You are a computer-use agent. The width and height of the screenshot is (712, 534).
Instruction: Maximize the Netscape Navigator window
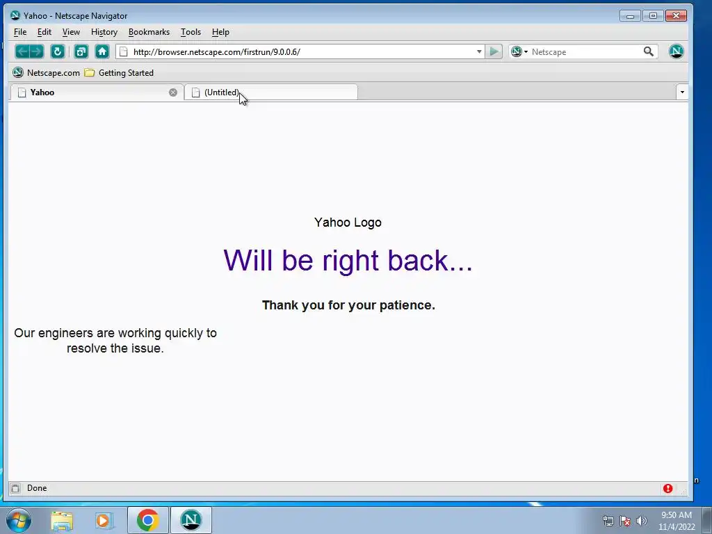(x=653, y=16)
